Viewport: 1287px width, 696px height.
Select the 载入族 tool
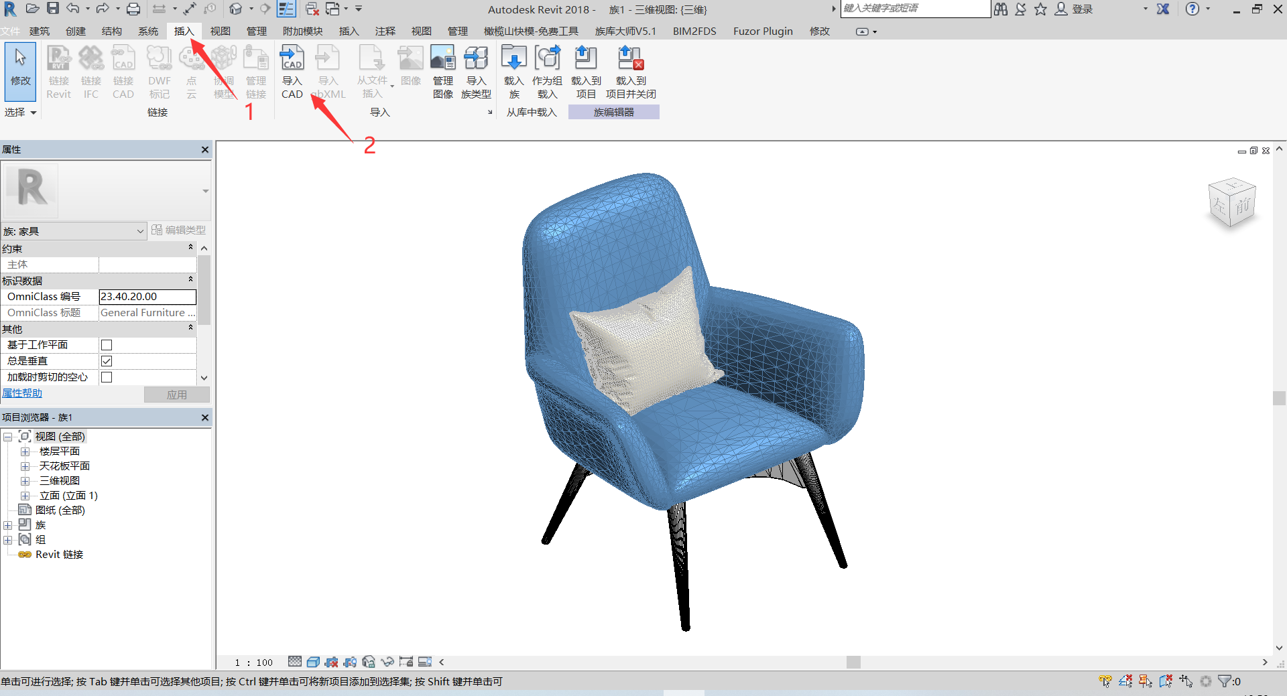[513, 70]
